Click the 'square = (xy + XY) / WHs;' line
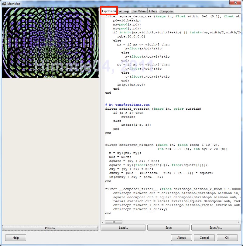The height and width of the screenshot is (246, 243). [134, 161]
